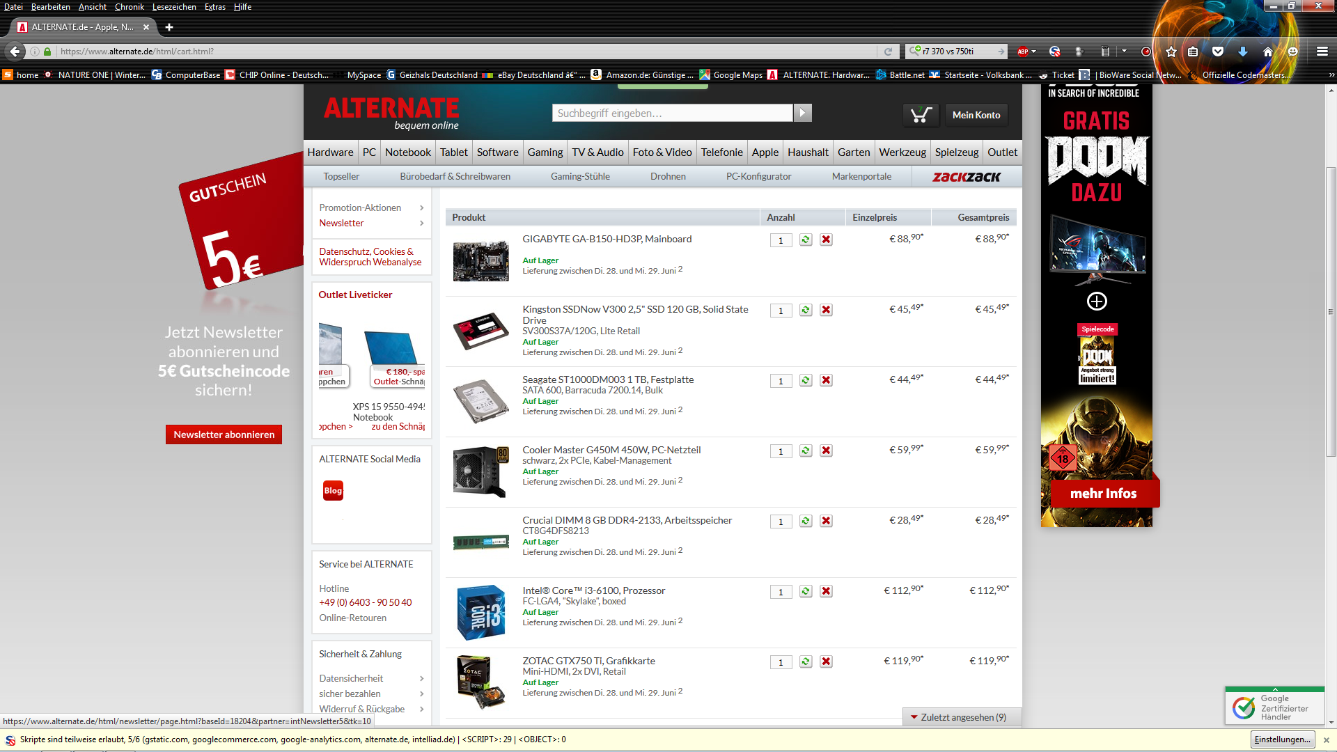Click the bookmark star icon in toolbar

[x=1171, y=52]
